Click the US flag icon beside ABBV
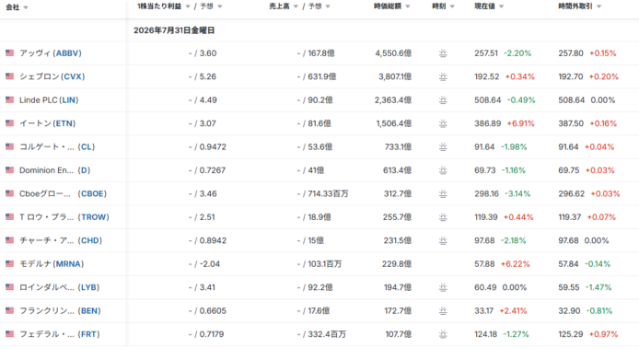The width and height of the screenshot is (639, 349). point(10,53)
